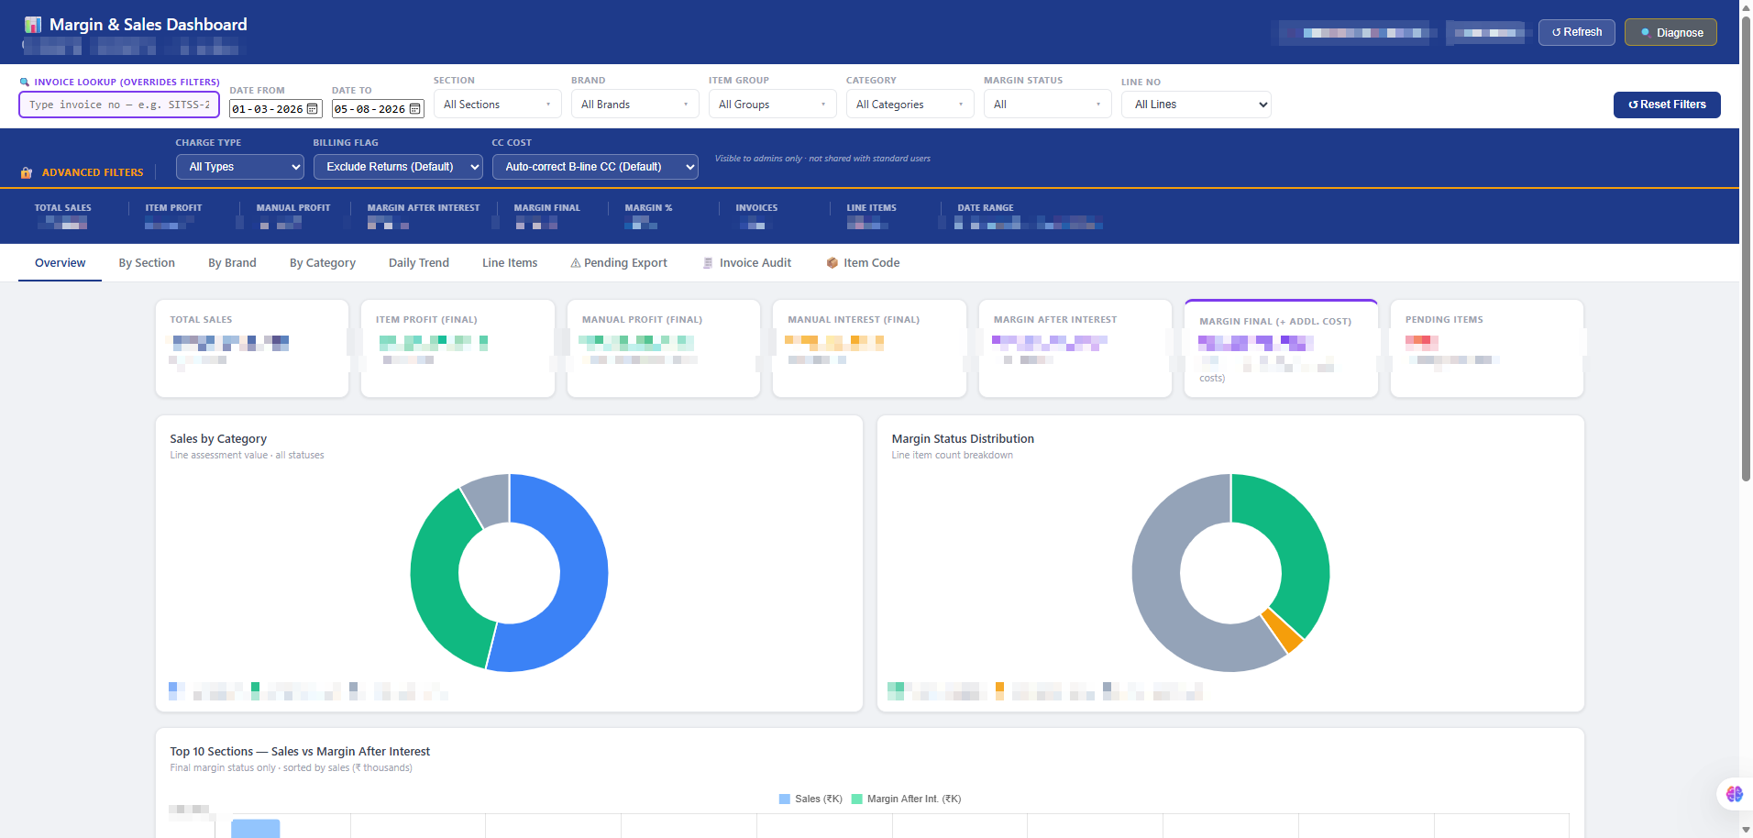Expand the Item Group dropdown
1753x838 pixels.
point(773,105)
